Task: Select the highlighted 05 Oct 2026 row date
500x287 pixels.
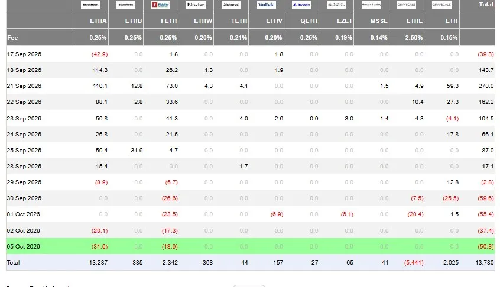Action: tap(23, 246)
